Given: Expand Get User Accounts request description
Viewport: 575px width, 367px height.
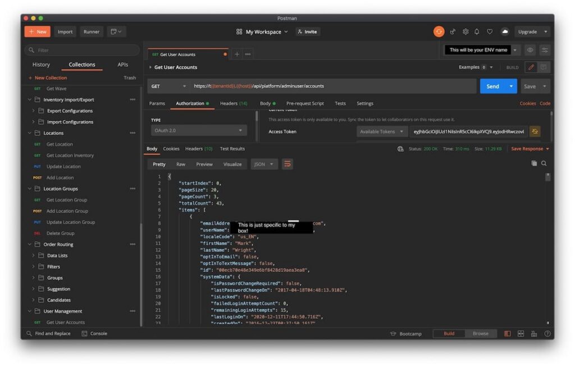Looking at the screenshot, I should pyautogui.click(x=150, y=67).
